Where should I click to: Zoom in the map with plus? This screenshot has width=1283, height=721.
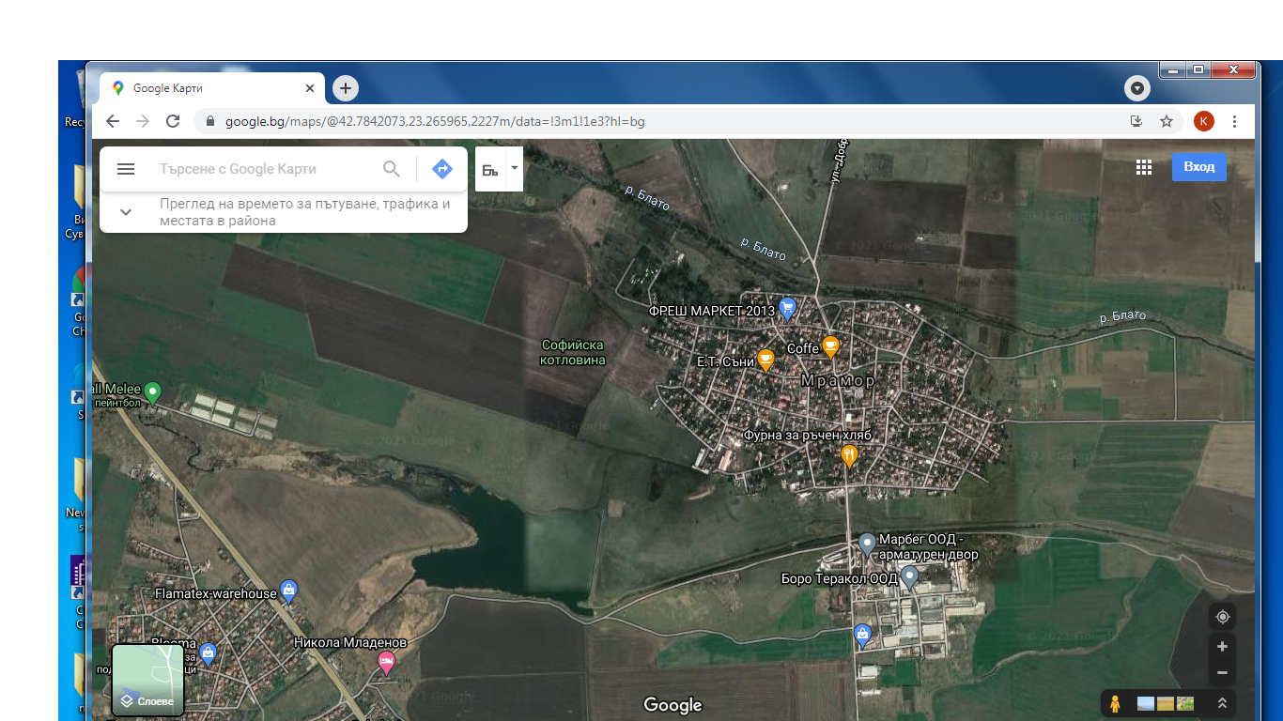click(x=1222, y=647)
